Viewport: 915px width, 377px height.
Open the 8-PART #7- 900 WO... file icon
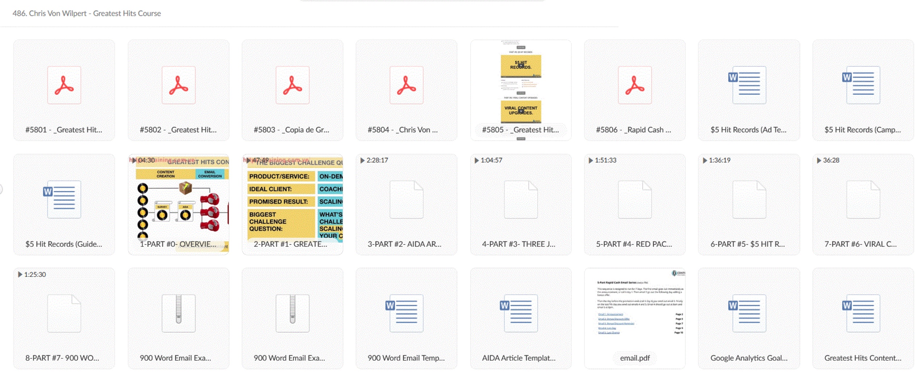tap(64, 313)
